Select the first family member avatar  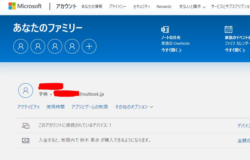coord(21,46)
